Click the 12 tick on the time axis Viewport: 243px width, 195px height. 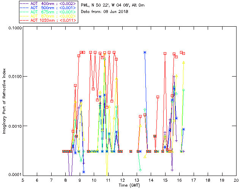coord(122,180)
